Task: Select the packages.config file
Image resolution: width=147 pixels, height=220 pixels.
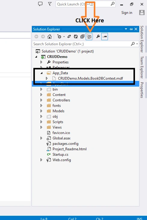Action: point(66,144)
